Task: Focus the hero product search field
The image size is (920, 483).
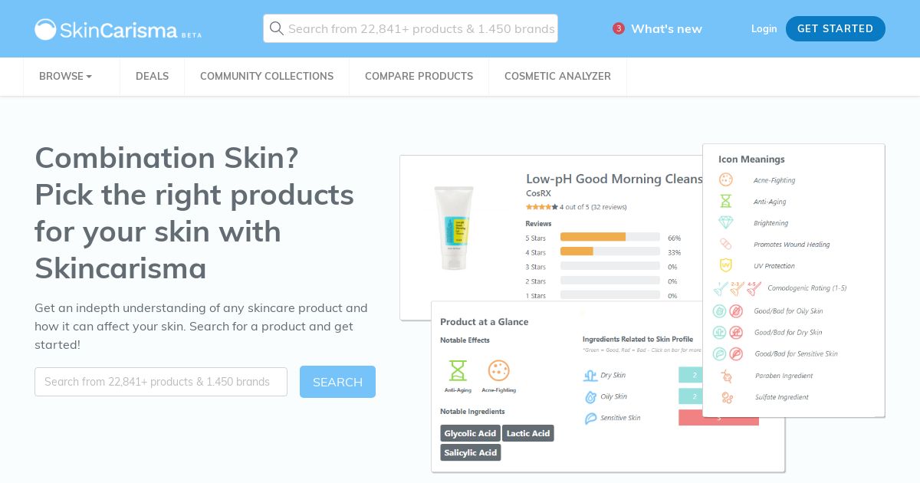Action: [161, 382]
